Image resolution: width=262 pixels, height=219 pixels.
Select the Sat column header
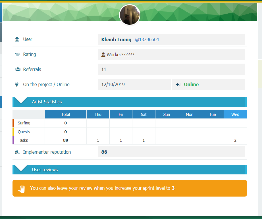point(144,114)
